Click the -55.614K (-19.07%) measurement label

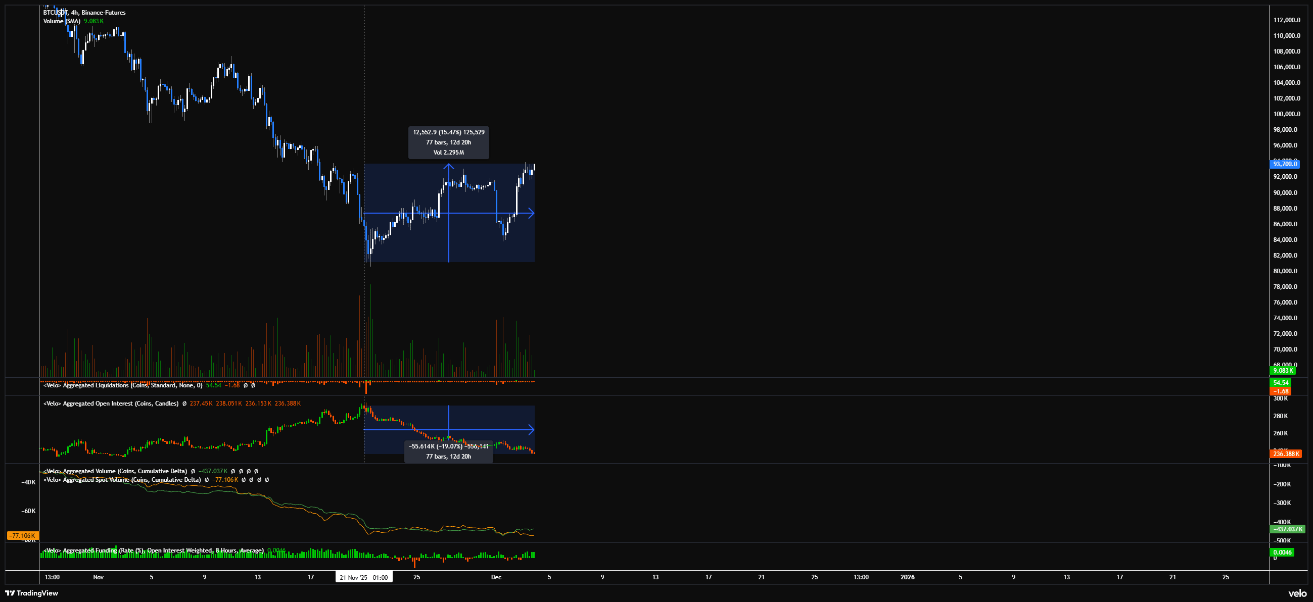point(449,446)
